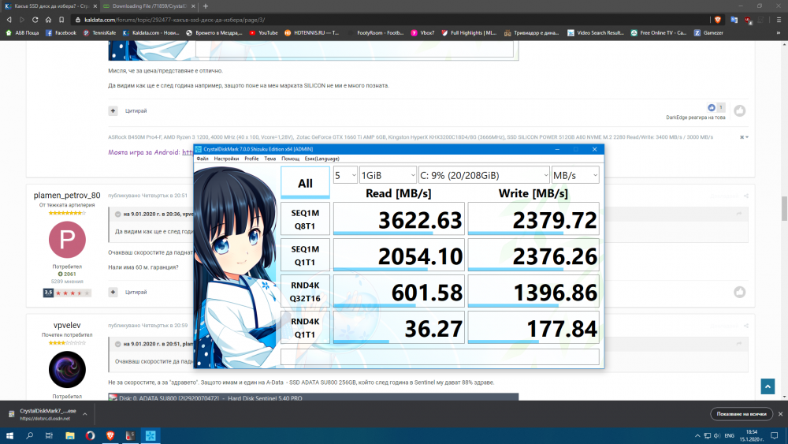Open the drive selector showing C: 9%
788x444 pixels.
(x=484, y=175)
